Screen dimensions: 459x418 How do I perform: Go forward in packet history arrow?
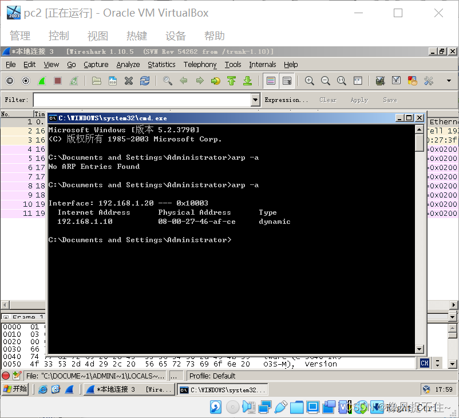tap(200, 81)
